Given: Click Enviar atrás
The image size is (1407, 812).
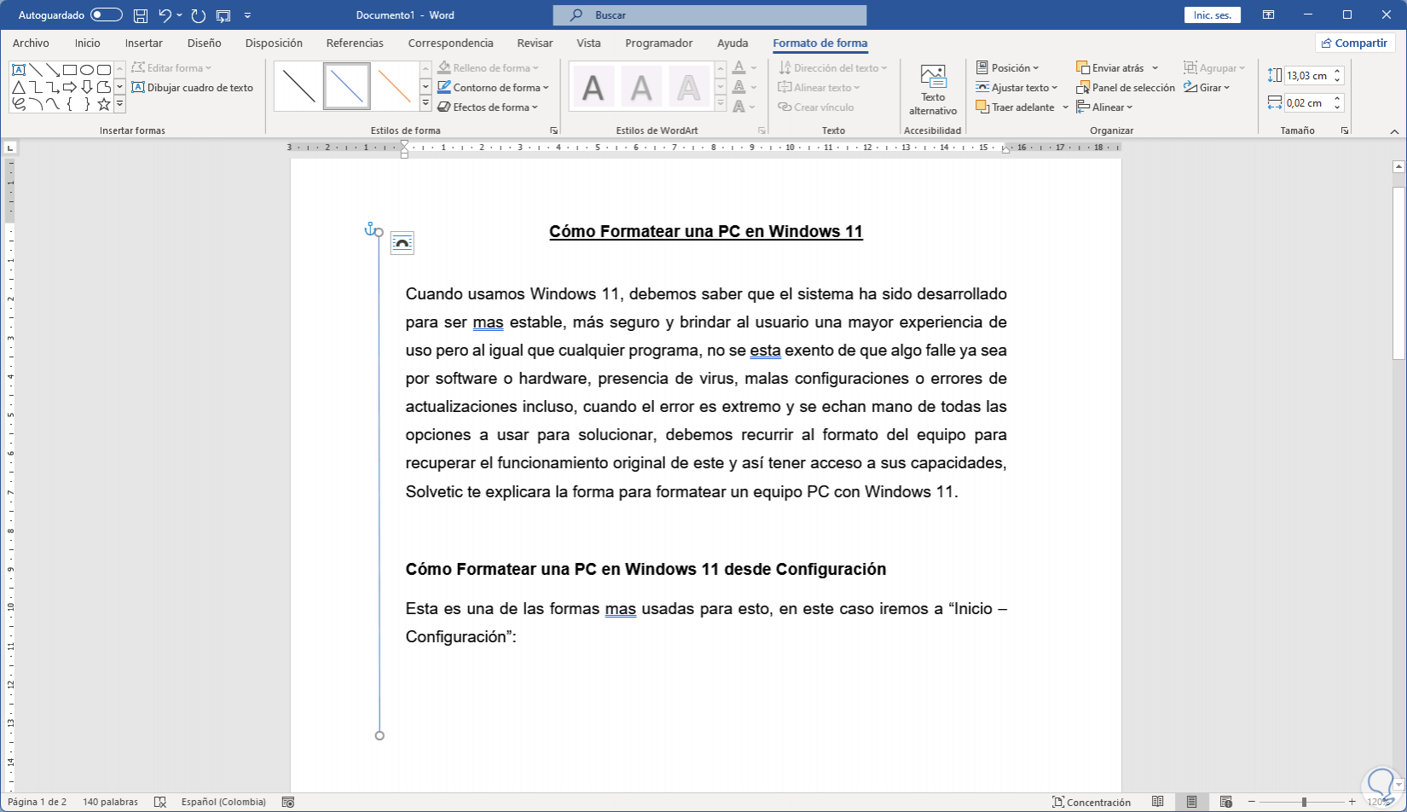Looking at the screenshot, I should tap(1110, 68).
